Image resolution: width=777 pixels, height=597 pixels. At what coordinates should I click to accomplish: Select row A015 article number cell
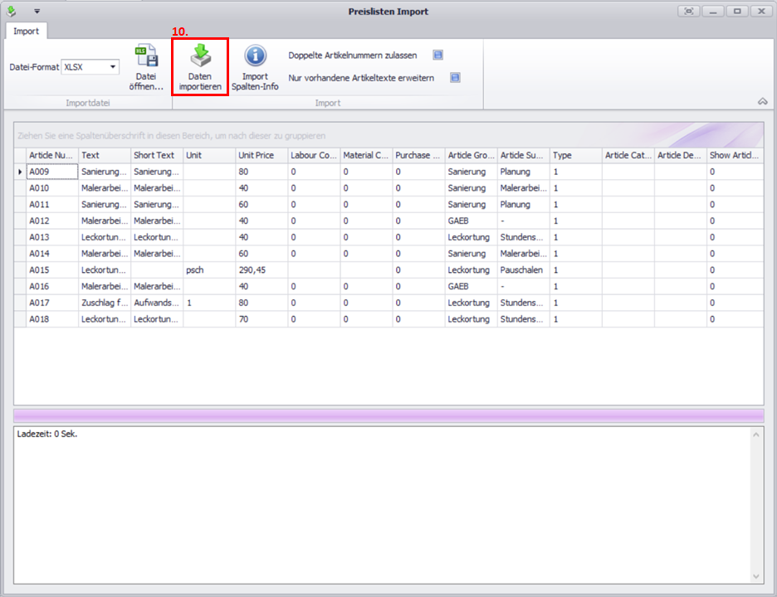pyautogui.click(x=51, y=270)
